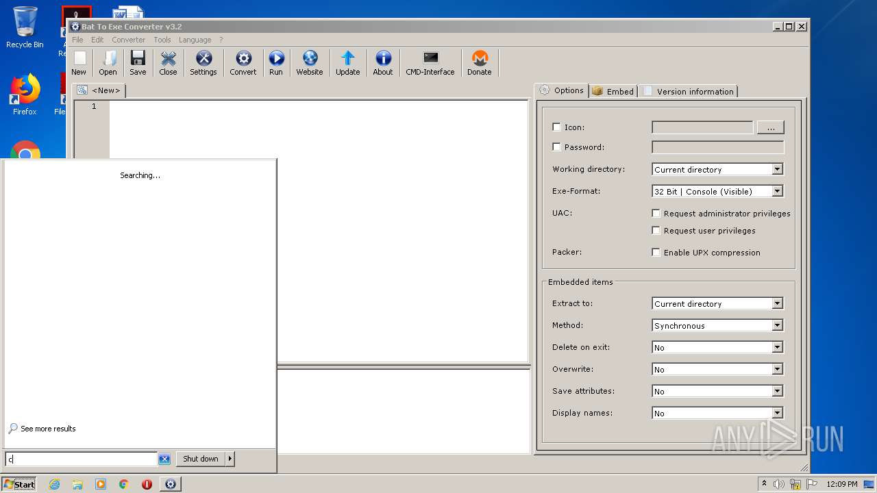The height and width of the screenshot is (493, 877).
Task: Launch media player from taskbar
Action: pyautogui.click(x=101, y=484)
